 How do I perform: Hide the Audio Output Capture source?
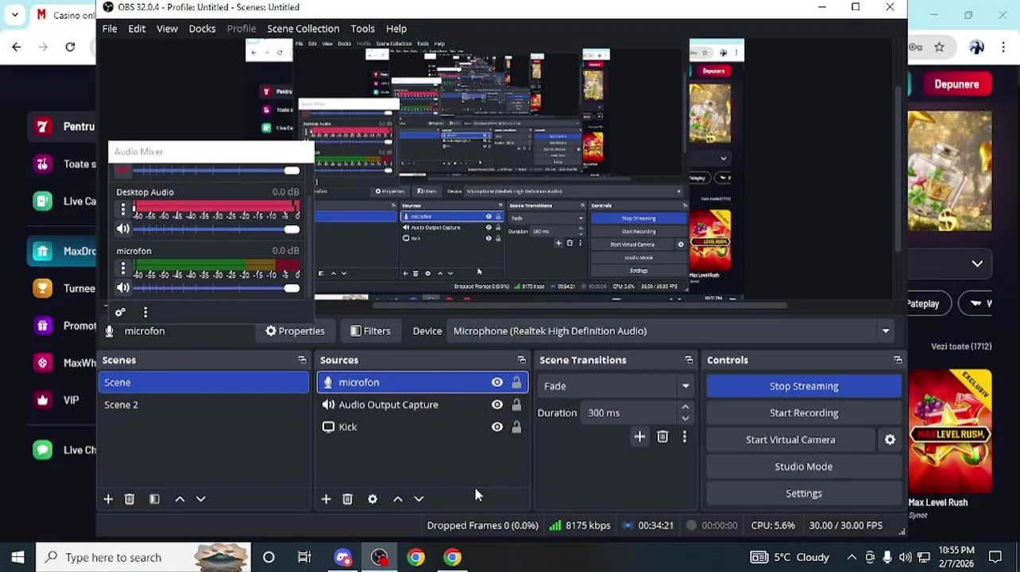(x=497, y=404)
